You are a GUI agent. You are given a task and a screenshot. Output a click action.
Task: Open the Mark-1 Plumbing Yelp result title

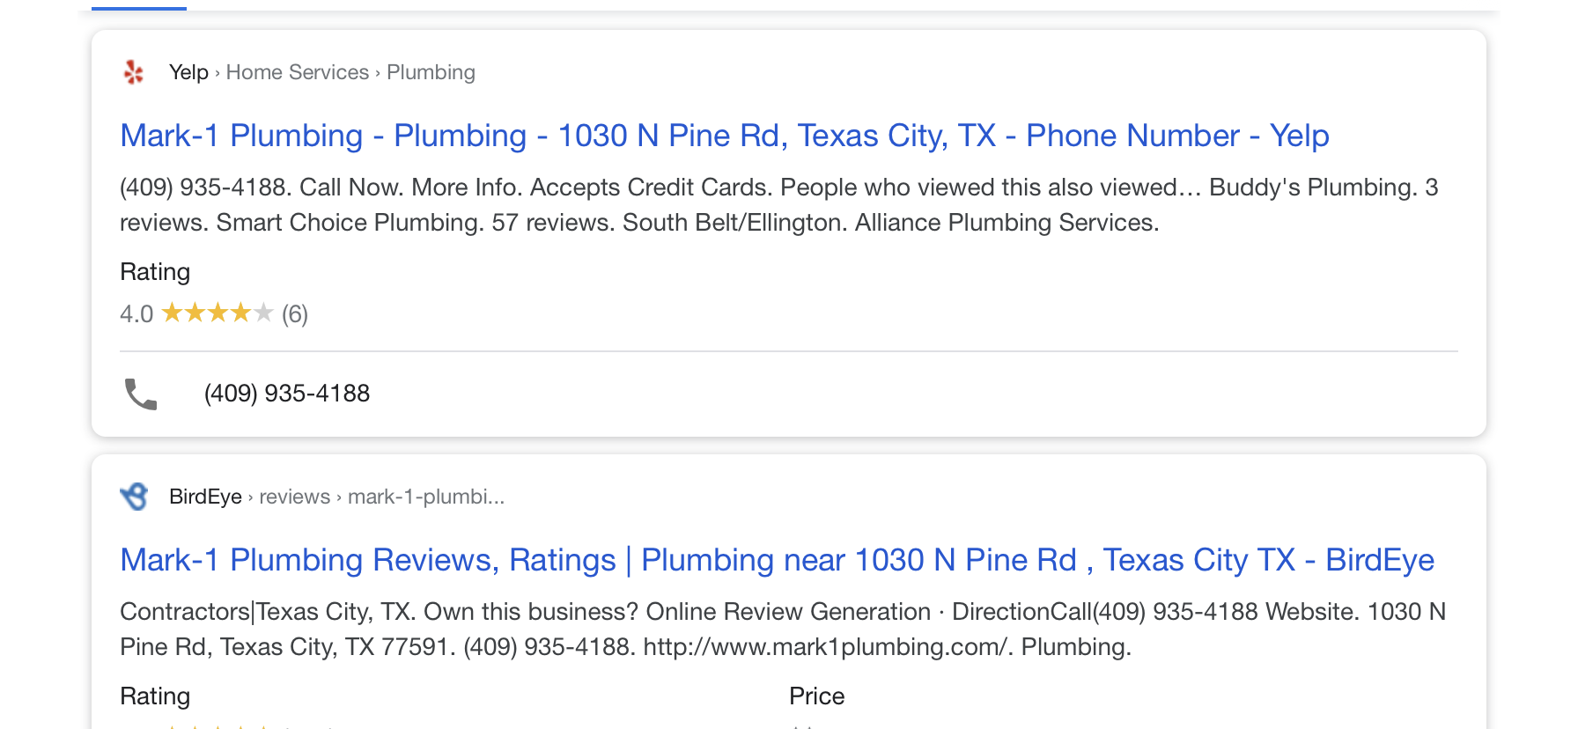tap(725, 136)
